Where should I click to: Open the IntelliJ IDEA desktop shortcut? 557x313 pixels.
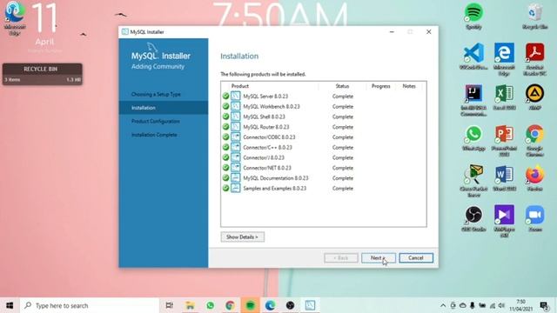[473, 101]
